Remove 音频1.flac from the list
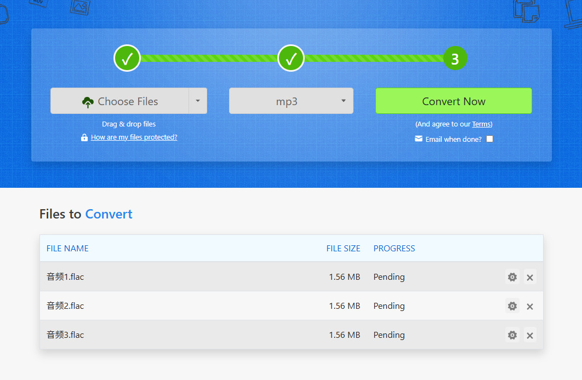 [x=530, y=277]
